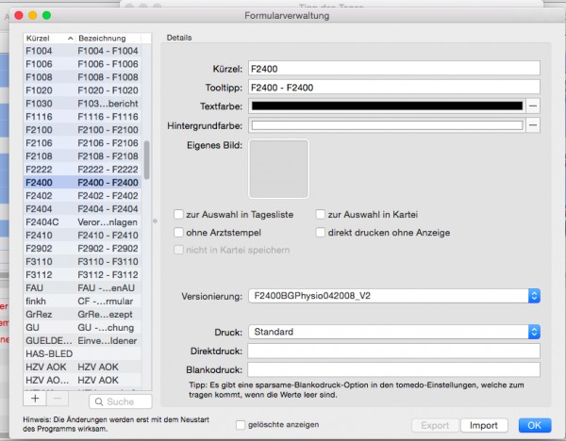
Task: Click the magnifier icon in Suche field
Action: (98, 401)
